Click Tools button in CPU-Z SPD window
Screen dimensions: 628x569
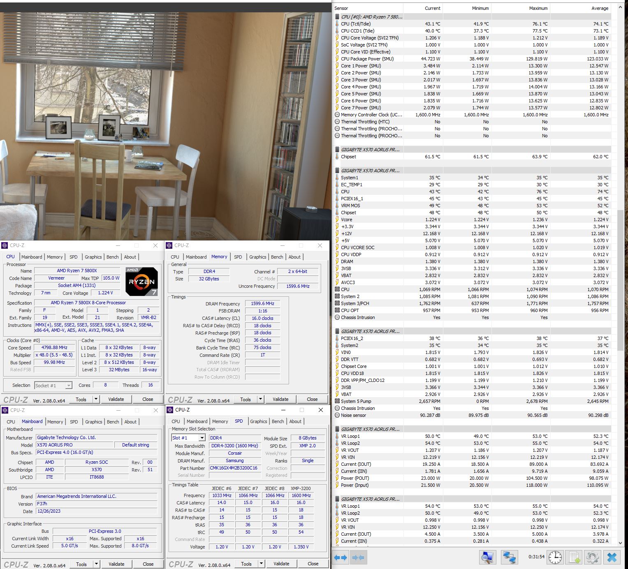pos(246,564)
